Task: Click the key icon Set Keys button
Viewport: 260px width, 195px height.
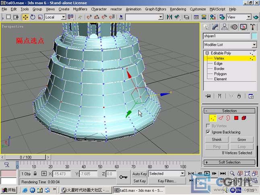Action: click(124, 177)
